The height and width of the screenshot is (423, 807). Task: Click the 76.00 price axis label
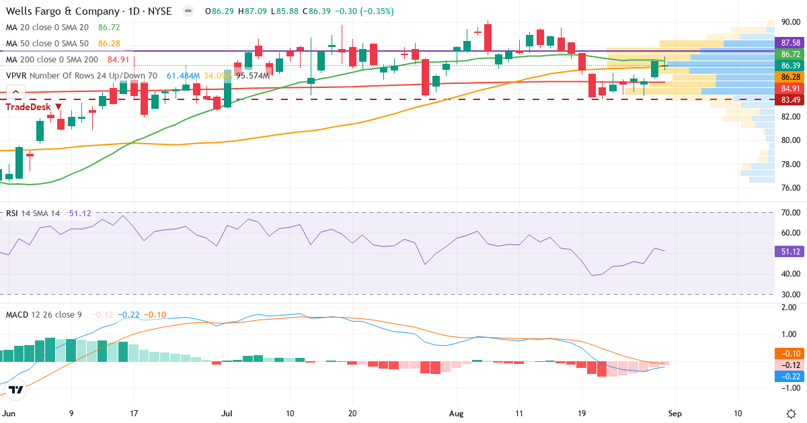click(x=791, y=188)
